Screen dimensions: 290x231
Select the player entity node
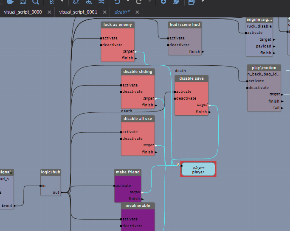pyautogui.click(x=198, y=169)
